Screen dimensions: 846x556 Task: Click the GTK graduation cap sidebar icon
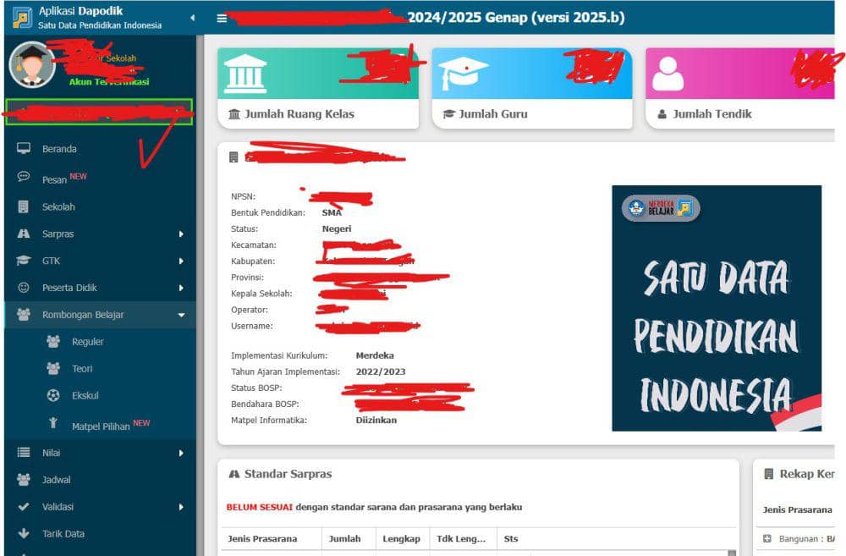pos(24,260)
